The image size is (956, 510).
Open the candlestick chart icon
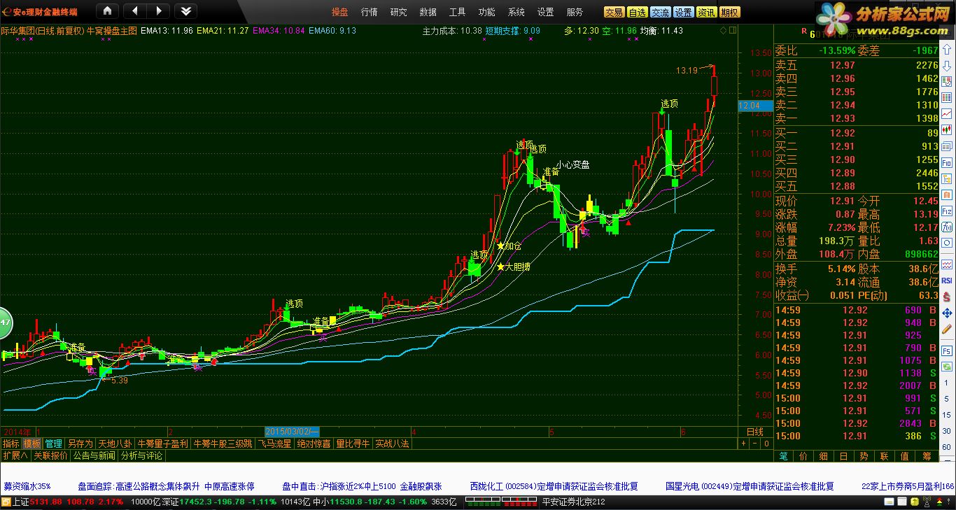click(x=947, y=129)
